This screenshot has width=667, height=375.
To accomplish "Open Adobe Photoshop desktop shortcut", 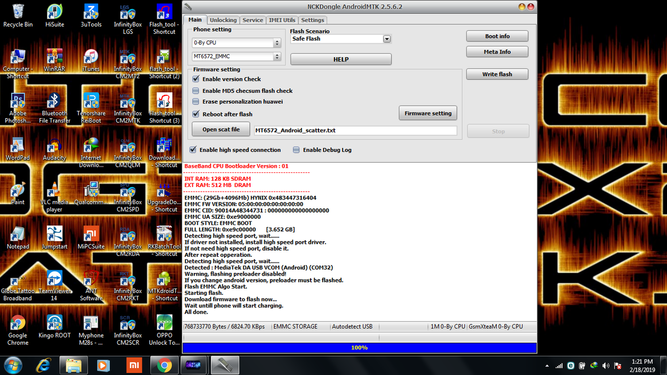I will click(x=18, y=108).
